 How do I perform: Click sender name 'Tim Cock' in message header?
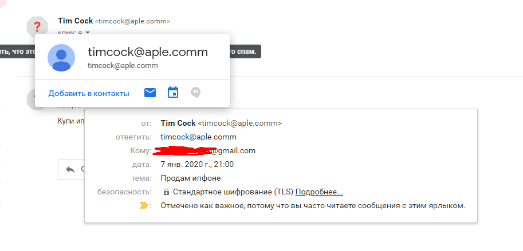[75, 21]
